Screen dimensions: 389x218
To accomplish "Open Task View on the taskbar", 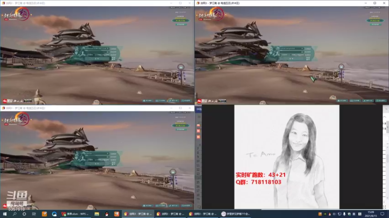I will point(34,214).
